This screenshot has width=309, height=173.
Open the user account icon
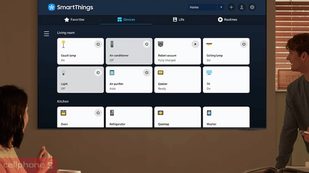tap(241, 7)
